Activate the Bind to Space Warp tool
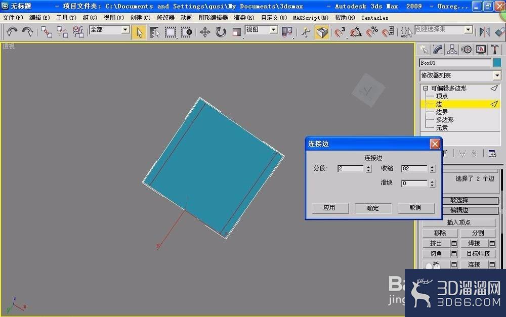Viewport: 506px width, 317px height. pyautogui.click(x=78, y=32)
